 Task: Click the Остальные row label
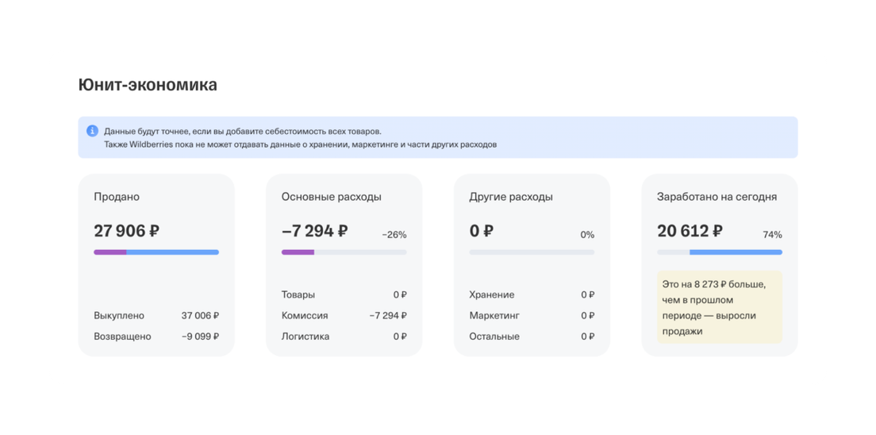[x=494, y=337]
